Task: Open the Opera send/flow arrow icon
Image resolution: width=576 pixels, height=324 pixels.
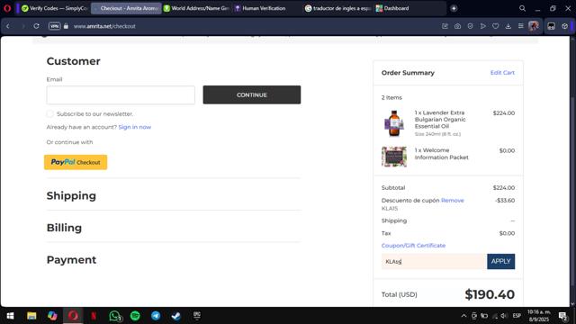Action: (482, 26)
